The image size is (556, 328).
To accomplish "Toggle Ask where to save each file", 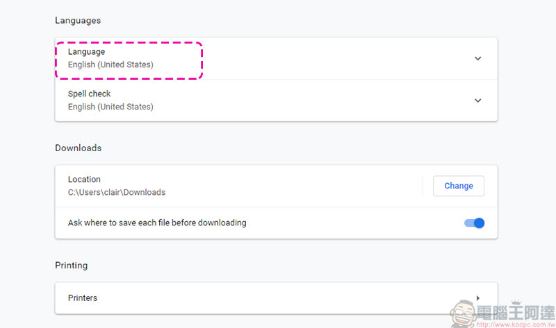I will tap(475, 223).
